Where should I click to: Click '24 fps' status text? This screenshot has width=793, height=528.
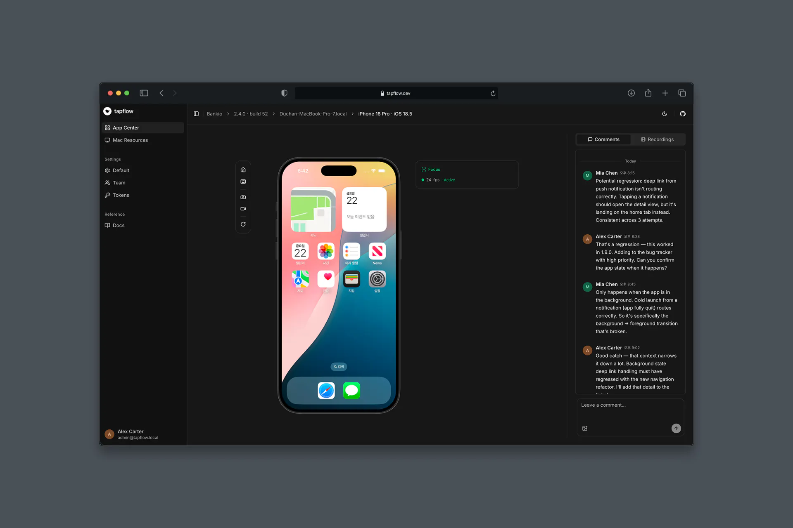pyautogui.click(x=433, y=180)
